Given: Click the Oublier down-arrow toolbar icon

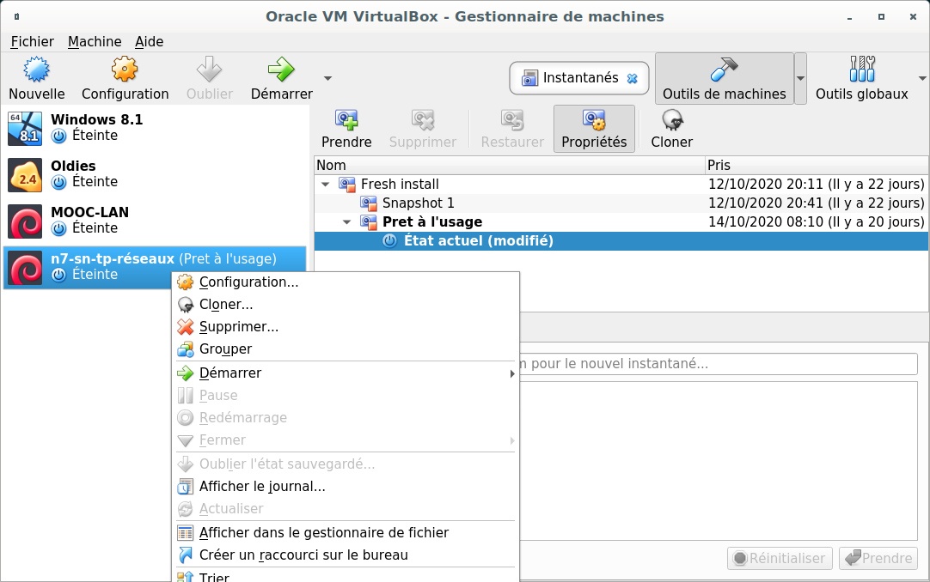Looking at the screenshot, I should pos(209,70).
